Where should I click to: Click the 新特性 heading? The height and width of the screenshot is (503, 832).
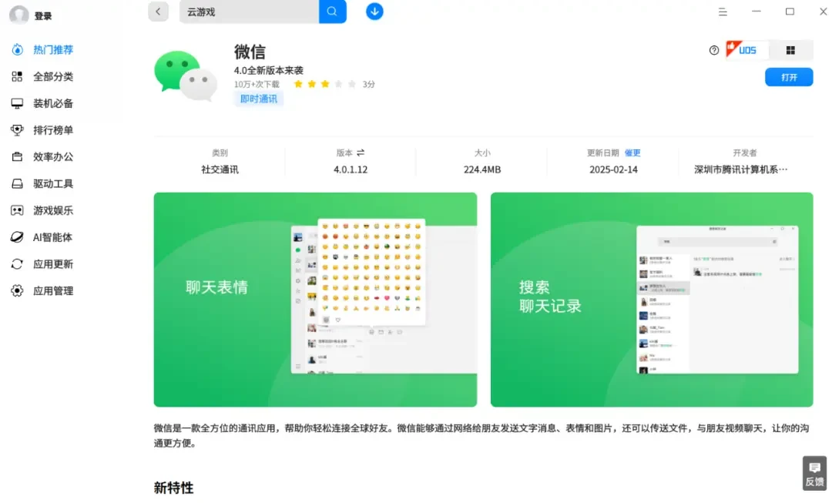(173, 488)
